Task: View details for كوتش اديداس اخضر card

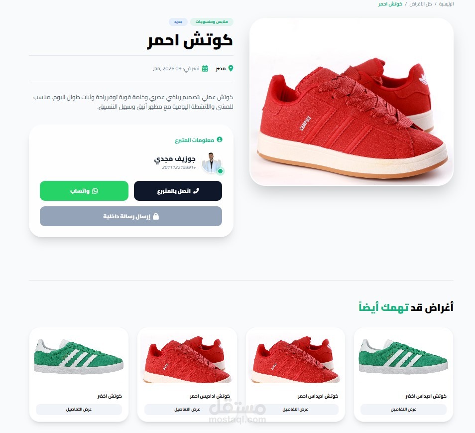Action: point(403,410)
